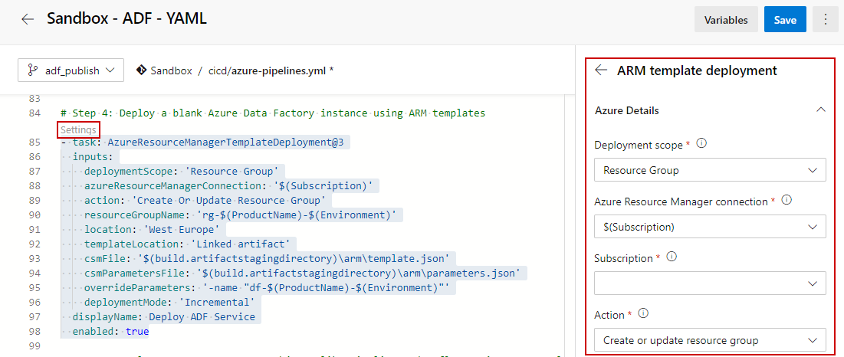Click the Step 4 comment line
The image size is (844, 357).
pyautogui.click(x=274, y=113)
